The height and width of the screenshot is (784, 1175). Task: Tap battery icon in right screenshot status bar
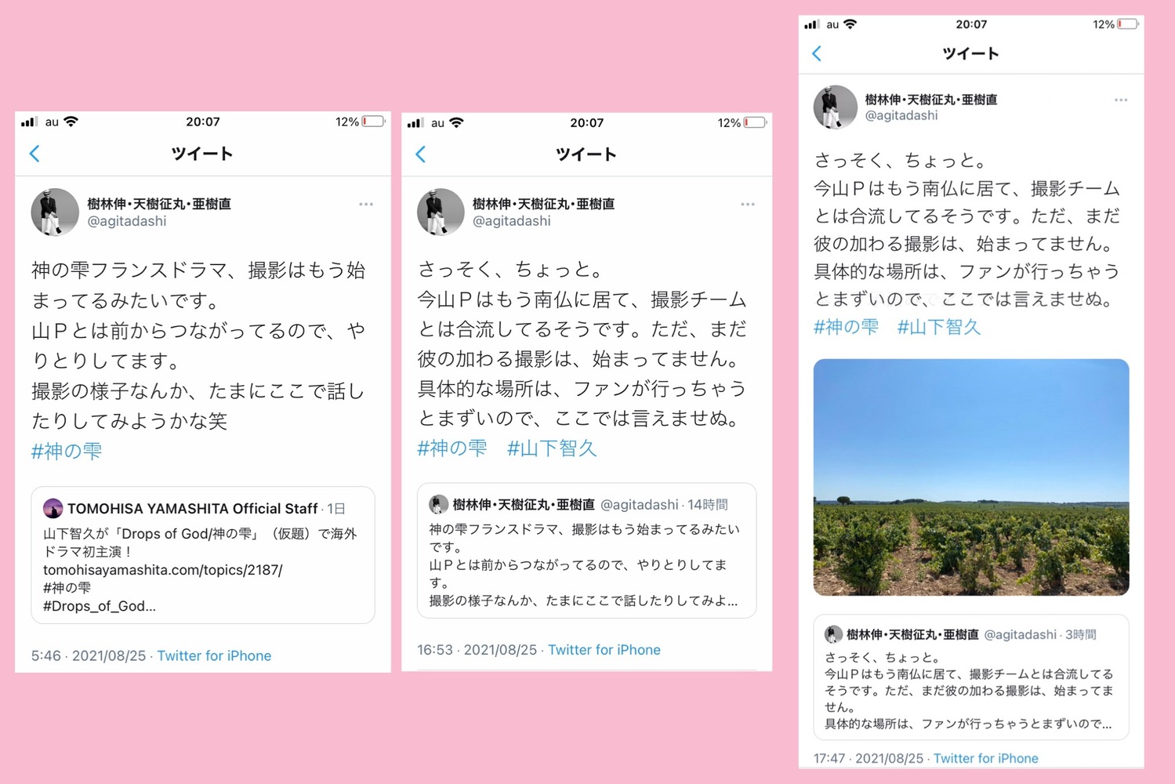tap(1128, 24)
